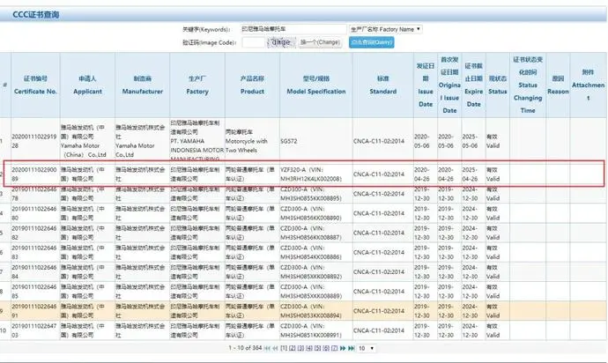The image size is (608, 363).
Task: Click the Reason column header
Action: click(x=558, y=85)
